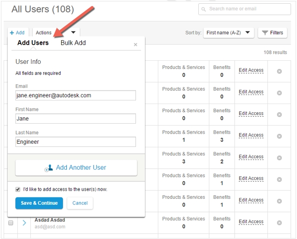Click the add-user person icon
The width and height of the screenshot is (297, 239).
tap(49, 168)
